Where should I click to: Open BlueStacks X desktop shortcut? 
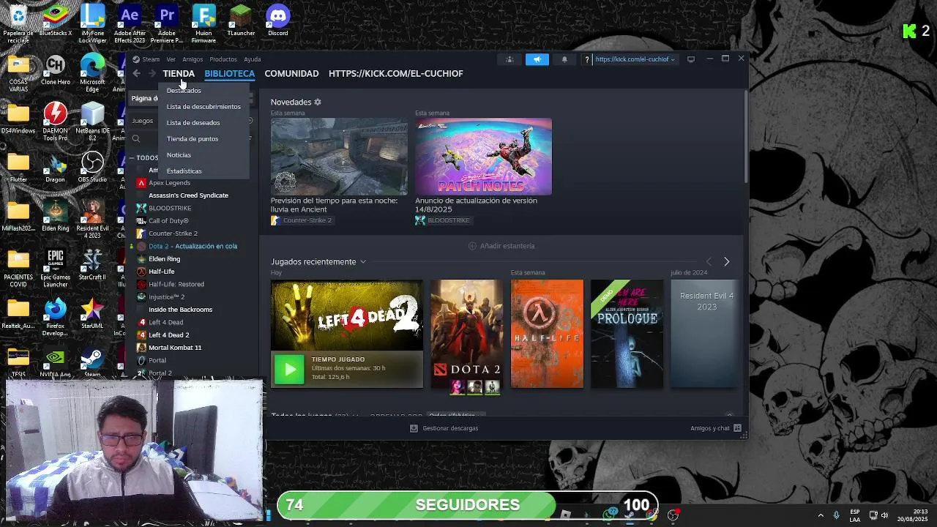tap(56, 20)
